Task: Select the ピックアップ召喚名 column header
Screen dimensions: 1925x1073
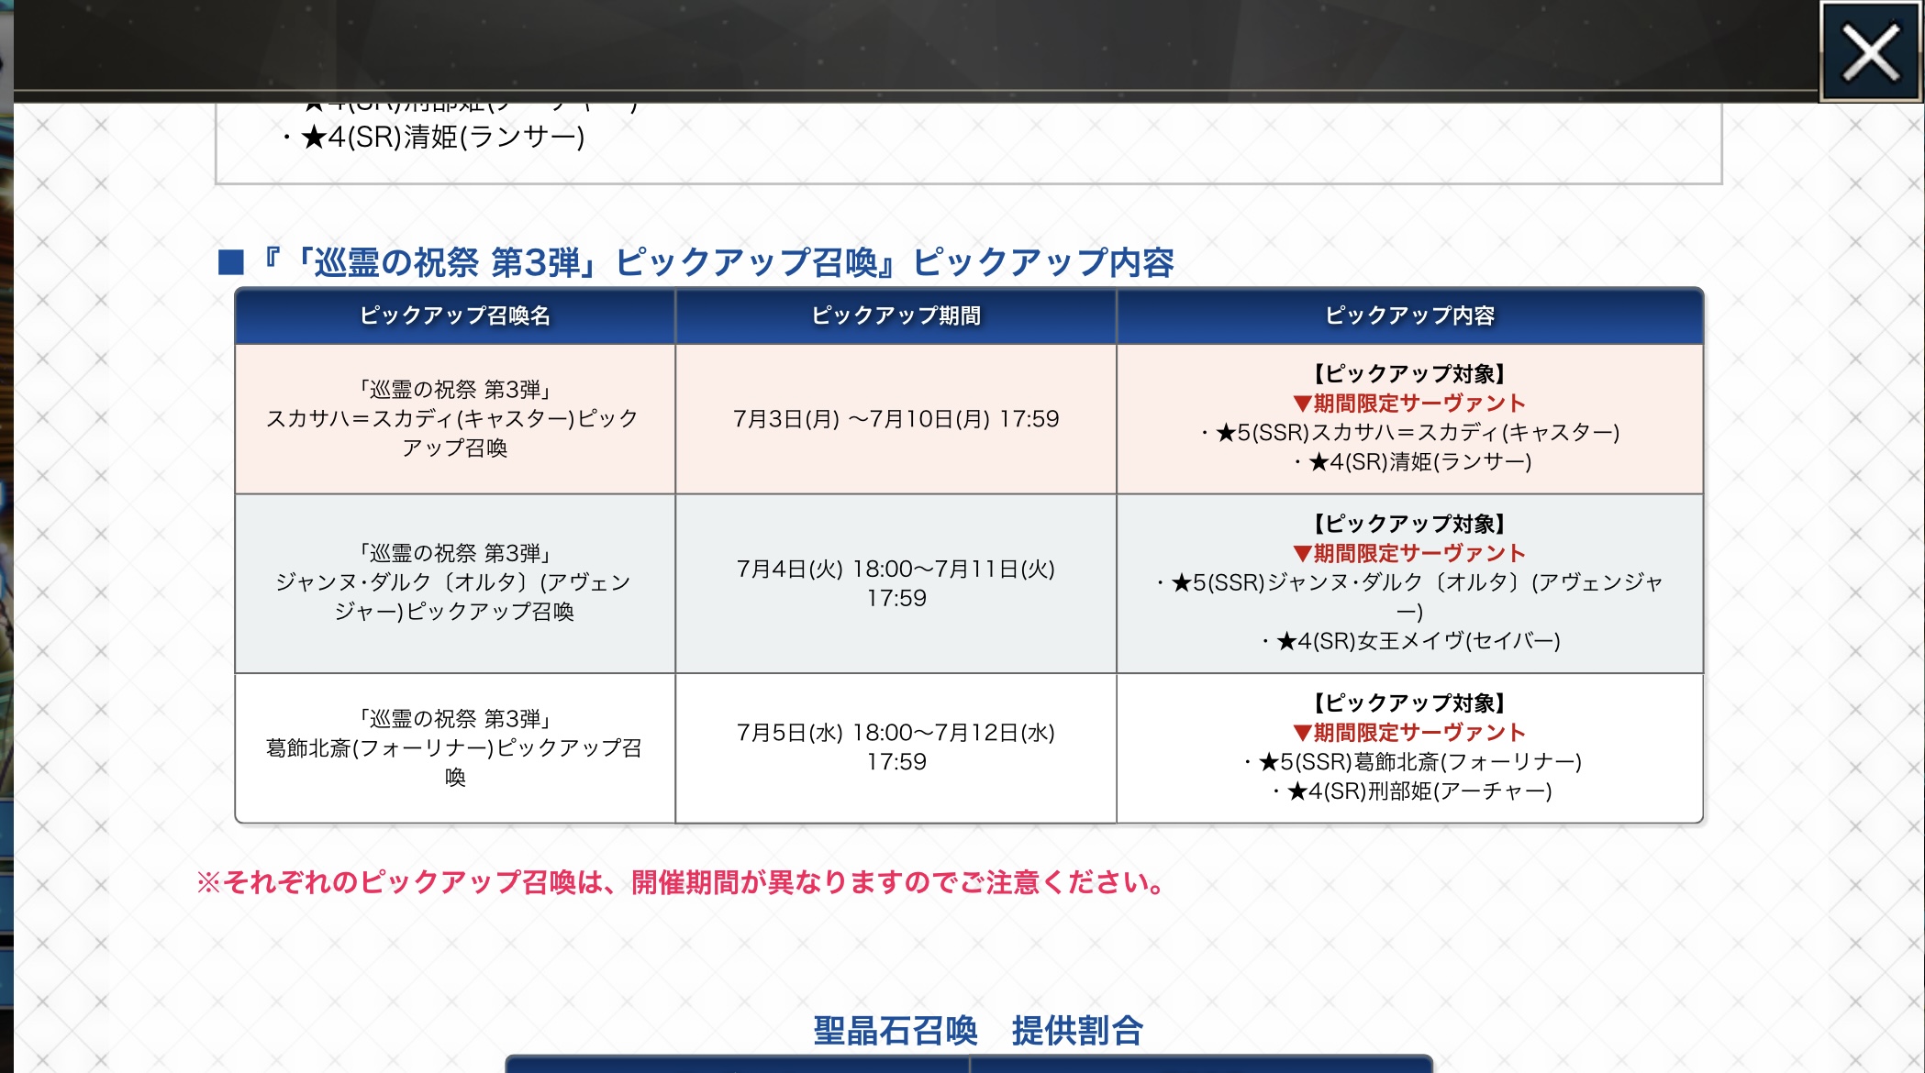Action: pyautogui.click(x=455, y=315)
